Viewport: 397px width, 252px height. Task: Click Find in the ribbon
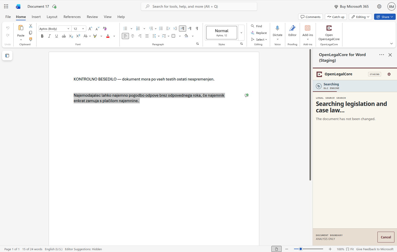pos(256,26)
